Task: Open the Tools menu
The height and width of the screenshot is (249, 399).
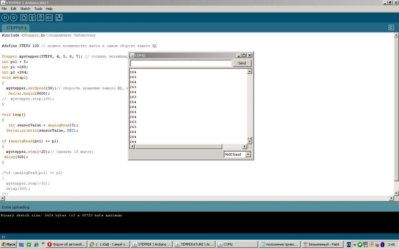Action: [38, 9]
